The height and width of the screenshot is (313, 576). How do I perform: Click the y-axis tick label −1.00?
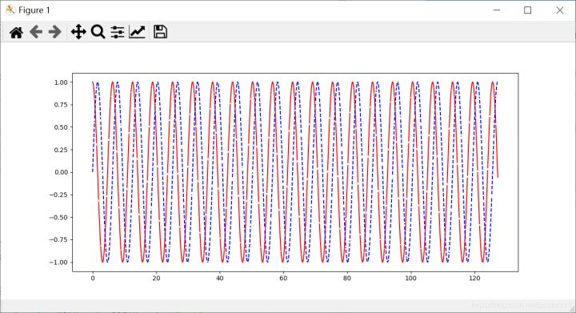(x=58, y=263)
